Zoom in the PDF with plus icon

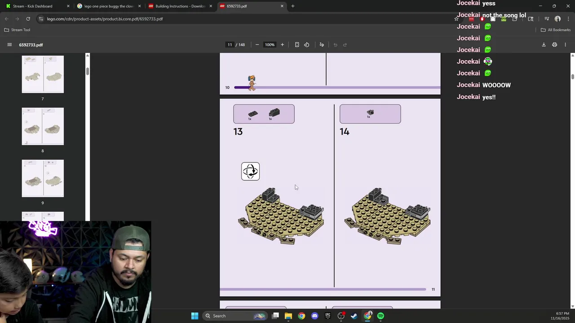(x=282, y=45)
